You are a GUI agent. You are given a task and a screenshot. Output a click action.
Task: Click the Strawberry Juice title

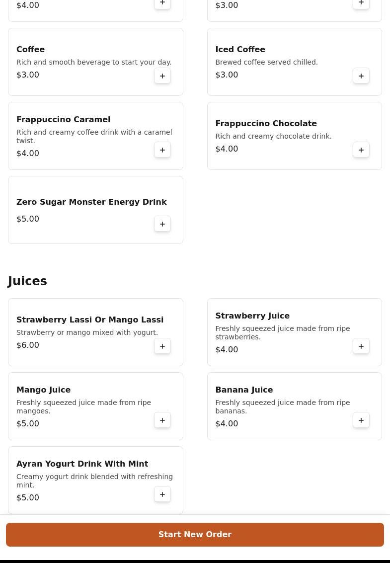252,316
